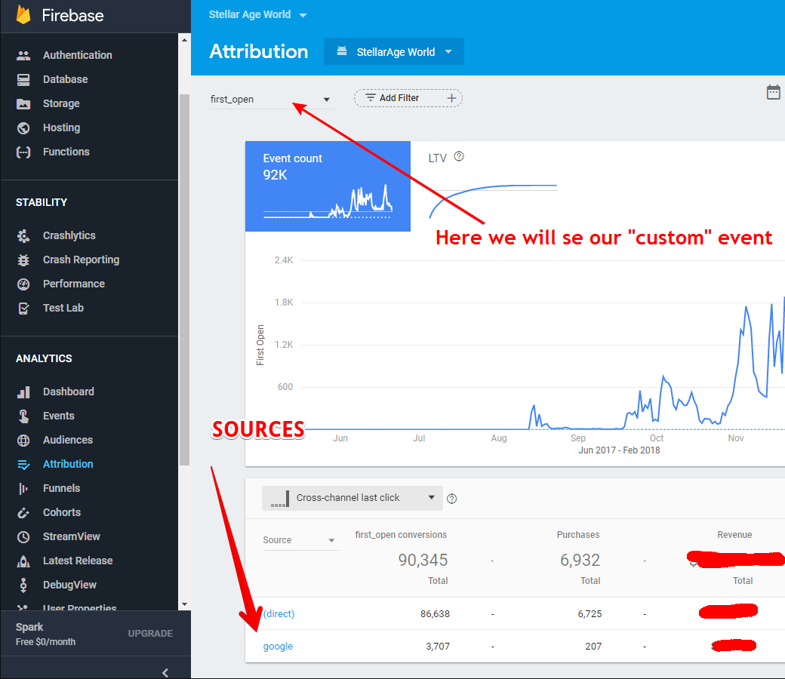Click the first_open conversions column header
785x679 pixels.
(401, 535)
